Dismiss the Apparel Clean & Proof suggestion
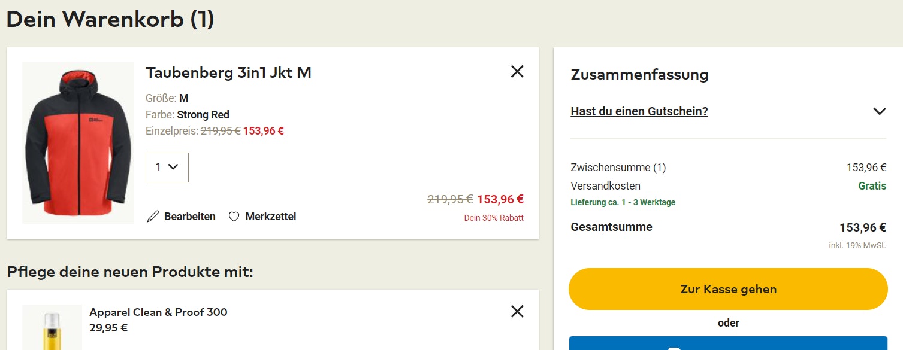Screen dimensions: 903x350 pos(517,311)
